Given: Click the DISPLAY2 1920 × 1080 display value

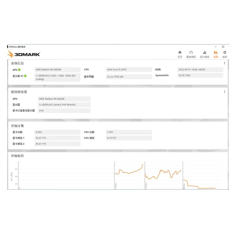Looking at the screenshot, I should (57, 77).
